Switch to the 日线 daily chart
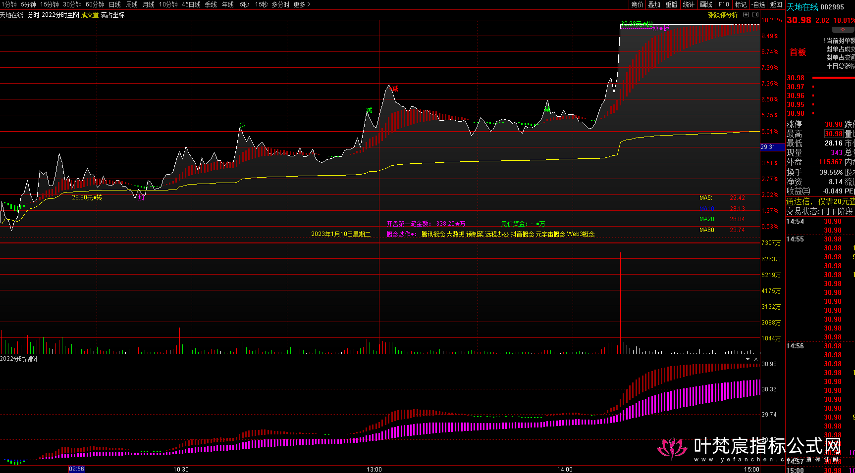Viewport: 855px width, 473px height. (x=115, y=4)
